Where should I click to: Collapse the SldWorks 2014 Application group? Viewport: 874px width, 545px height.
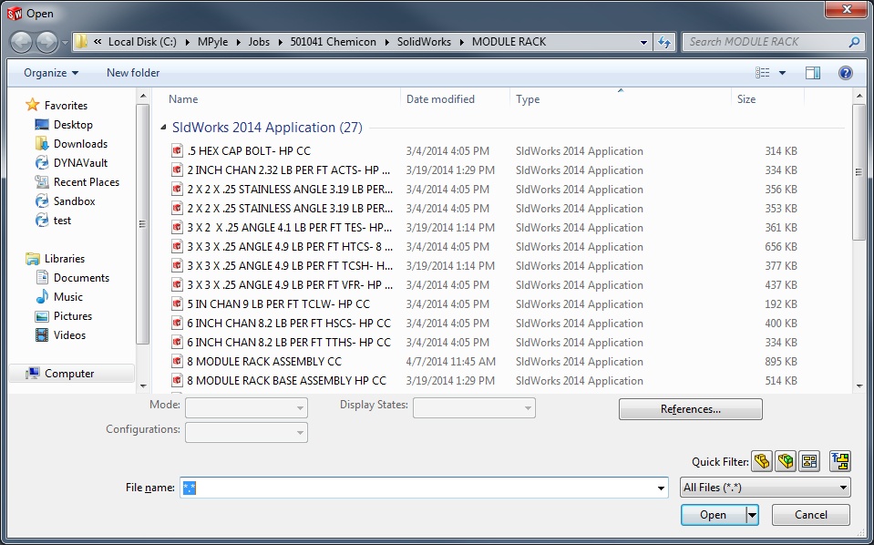163,128
